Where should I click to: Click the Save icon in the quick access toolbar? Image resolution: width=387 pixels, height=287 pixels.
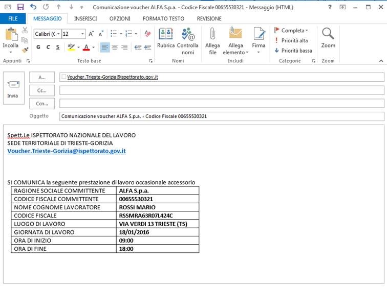pos(20,7)
